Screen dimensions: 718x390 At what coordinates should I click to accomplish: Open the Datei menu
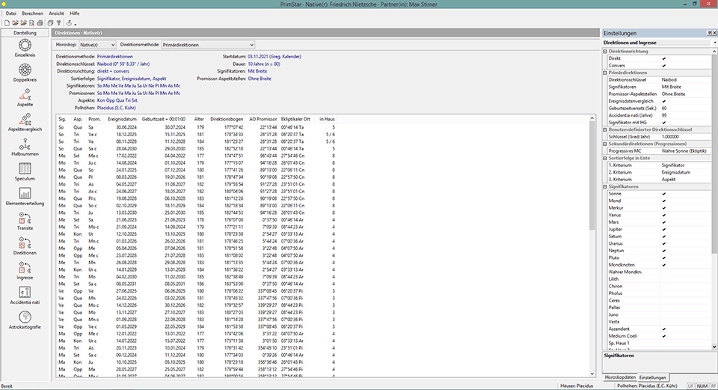(10, 13)
